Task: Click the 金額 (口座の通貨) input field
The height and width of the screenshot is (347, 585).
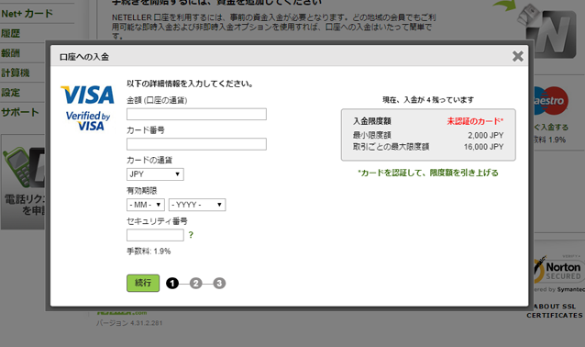Action: pos(196,114)
